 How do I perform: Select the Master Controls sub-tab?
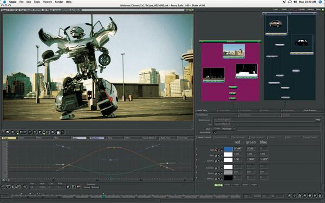click(x=204, y=137)
